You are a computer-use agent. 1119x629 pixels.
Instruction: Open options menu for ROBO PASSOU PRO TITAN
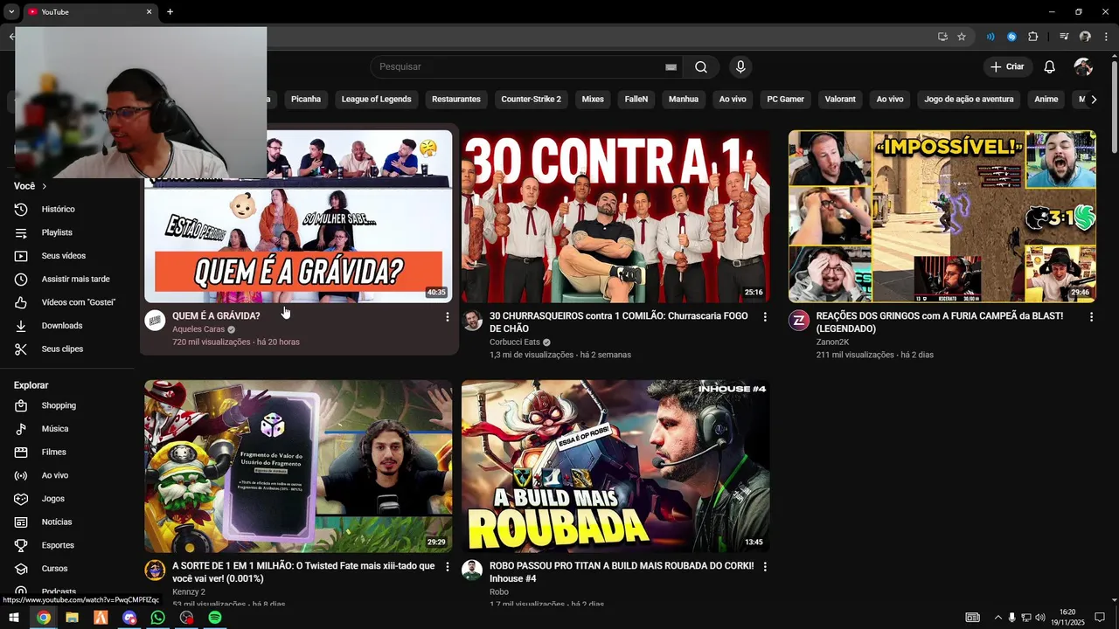[765, 567]
